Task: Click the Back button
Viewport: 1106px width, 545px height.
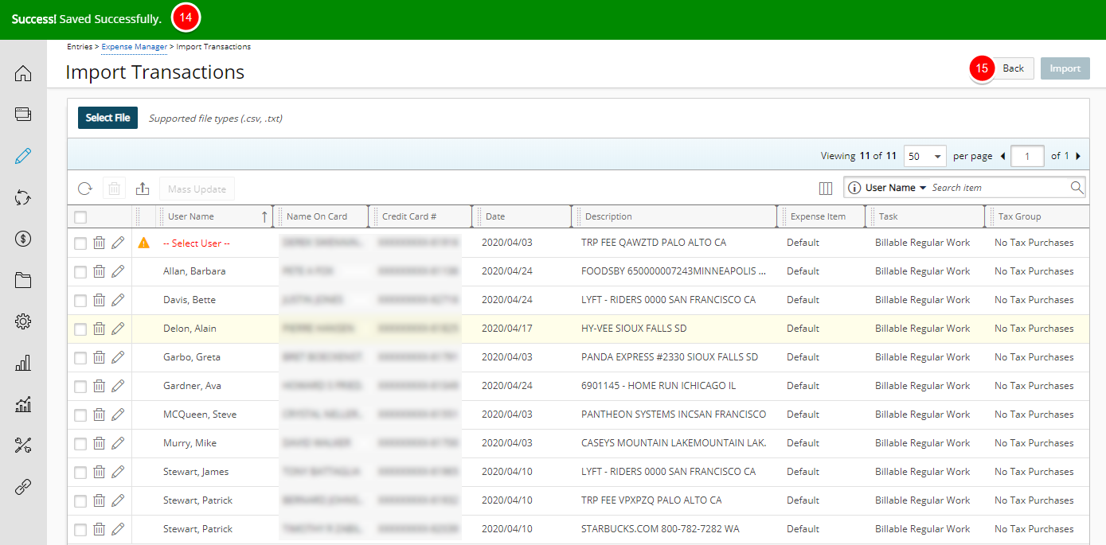Action: (x=1013, y=68)
